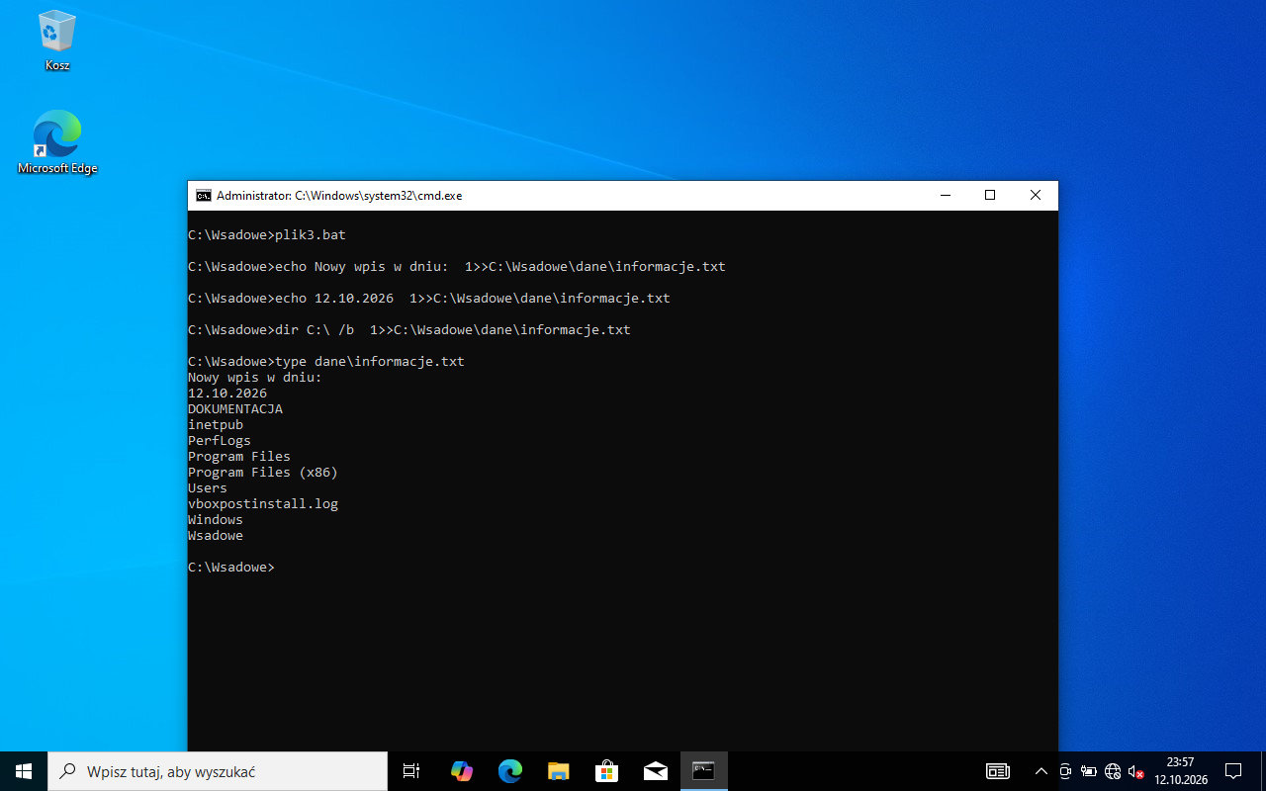Open Task View from the taskbar

(x=411, y=771)
